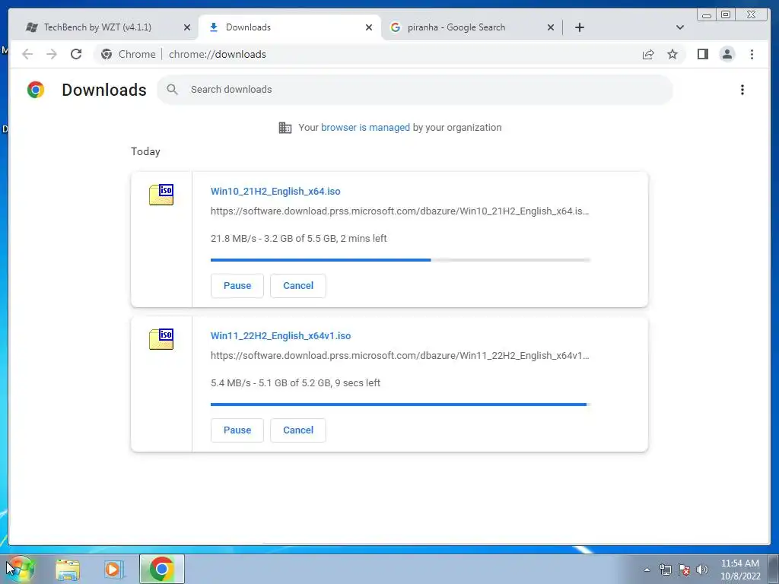
Task: Reload the downloads page
Action: 76,54
